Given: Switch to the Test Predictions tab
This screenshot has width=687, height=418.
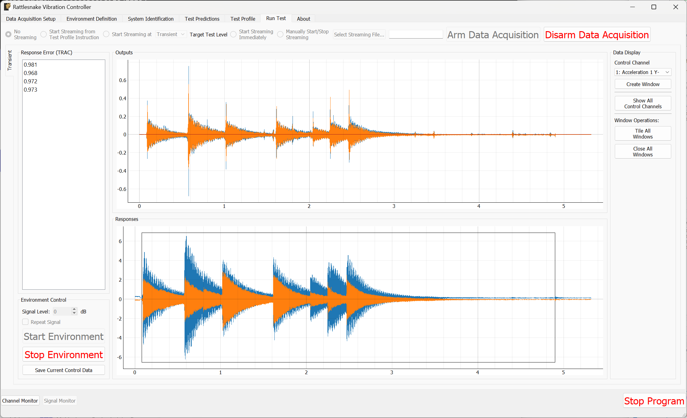Looking at the screenshot, I should point(202,19).
